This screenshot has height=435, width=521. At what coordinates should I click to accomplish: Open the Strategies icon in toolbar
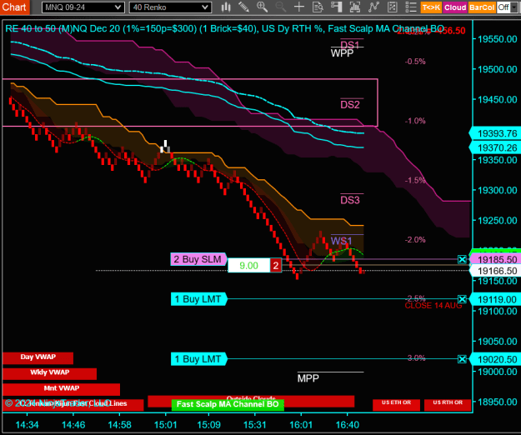393,7
